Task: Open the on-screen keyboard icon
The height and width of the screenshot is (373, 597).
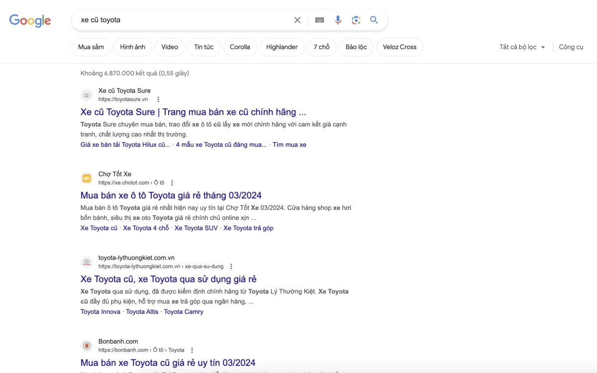Action: (320, 20)
